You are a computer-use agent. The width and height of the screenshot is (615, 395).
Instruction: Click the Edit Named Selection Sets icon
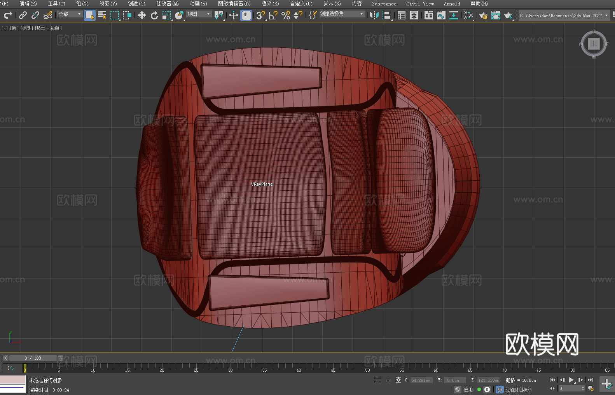[x=313, y=15]
